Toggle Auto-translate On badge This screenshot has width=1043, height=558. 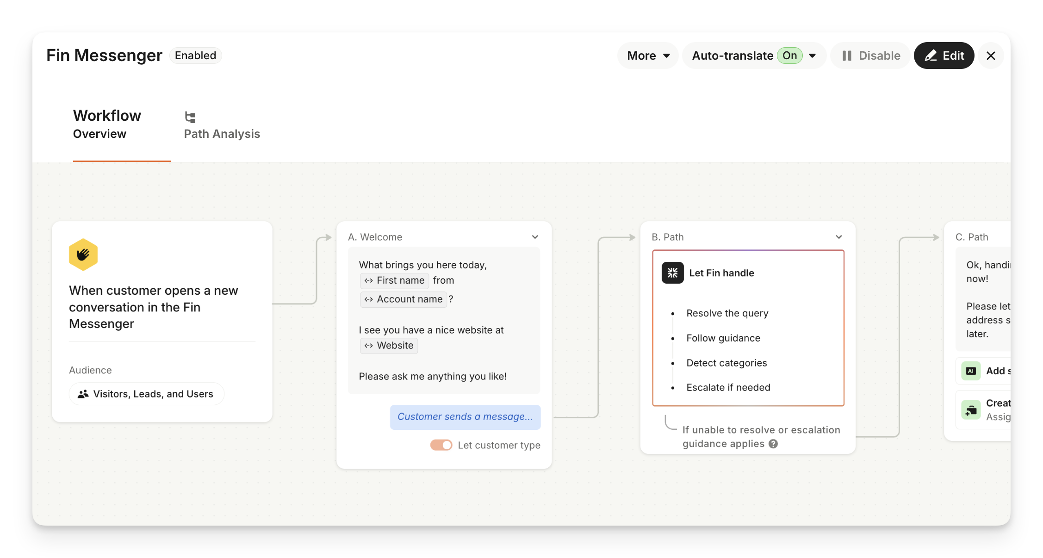789,56
